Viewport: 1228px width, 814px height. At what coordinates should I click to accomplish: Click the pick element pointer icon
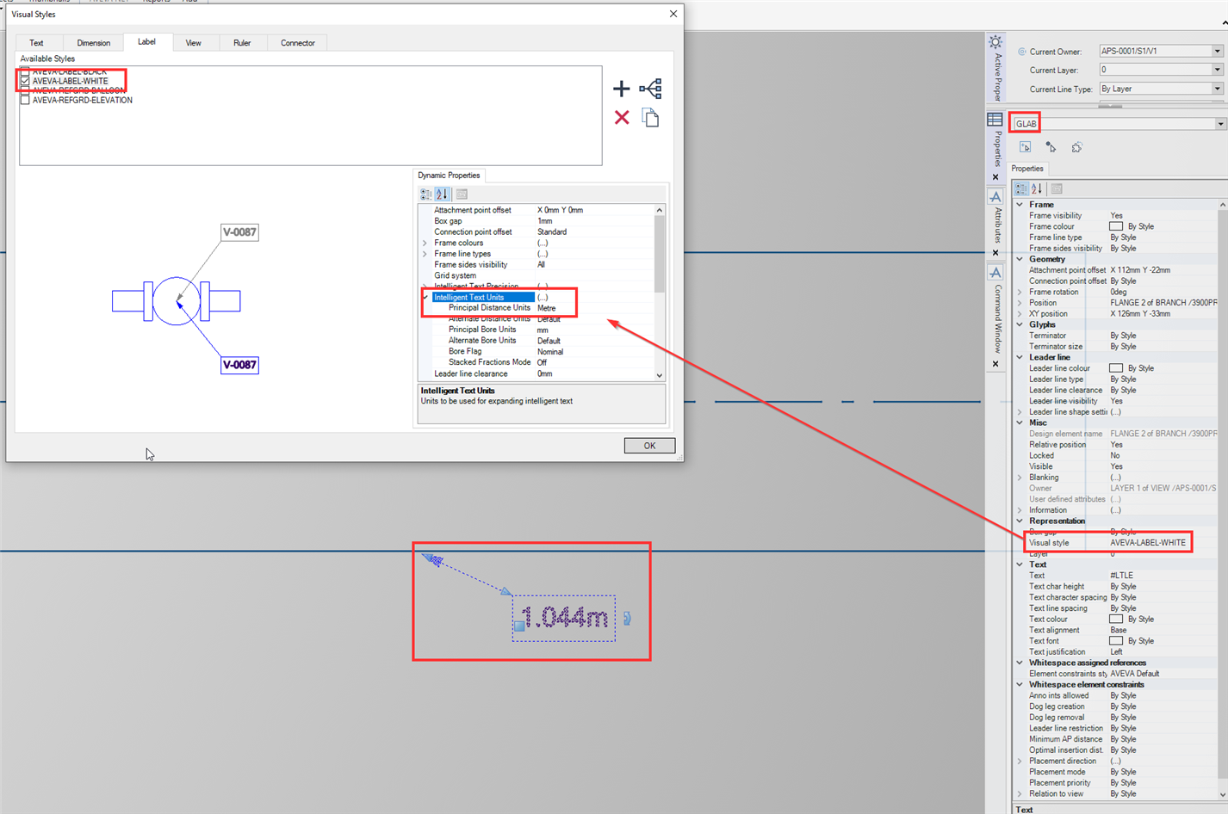(1051, 148)
